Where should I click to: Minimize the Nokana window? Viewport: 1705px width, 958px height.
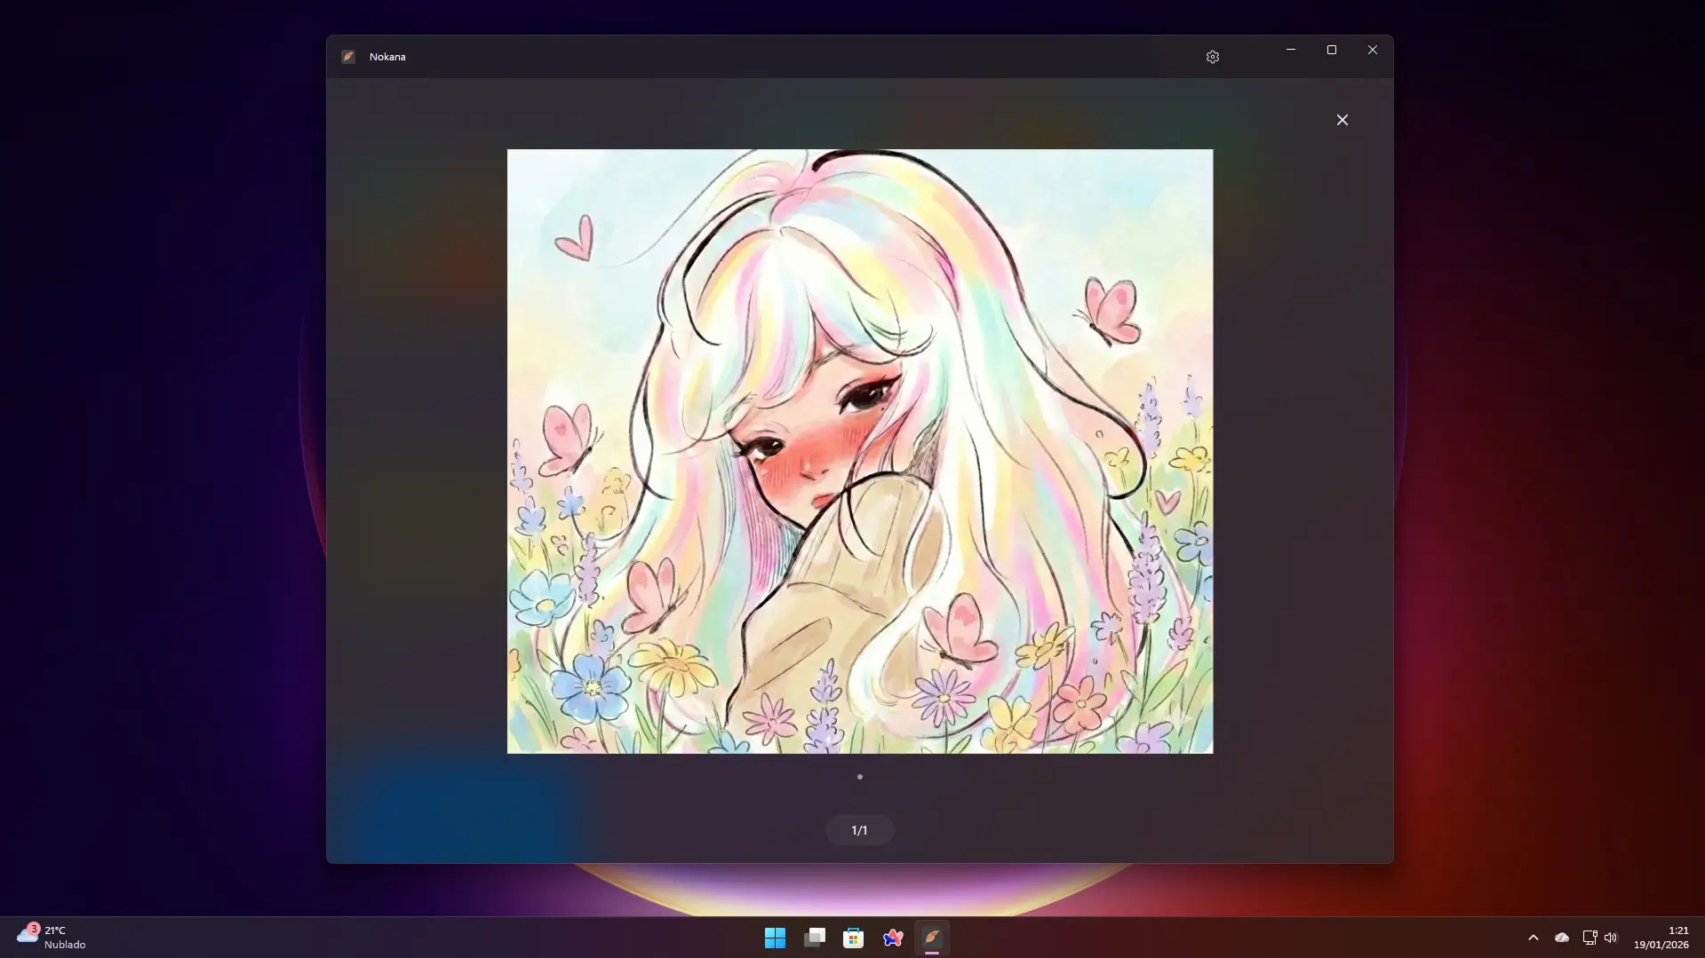1290,50
